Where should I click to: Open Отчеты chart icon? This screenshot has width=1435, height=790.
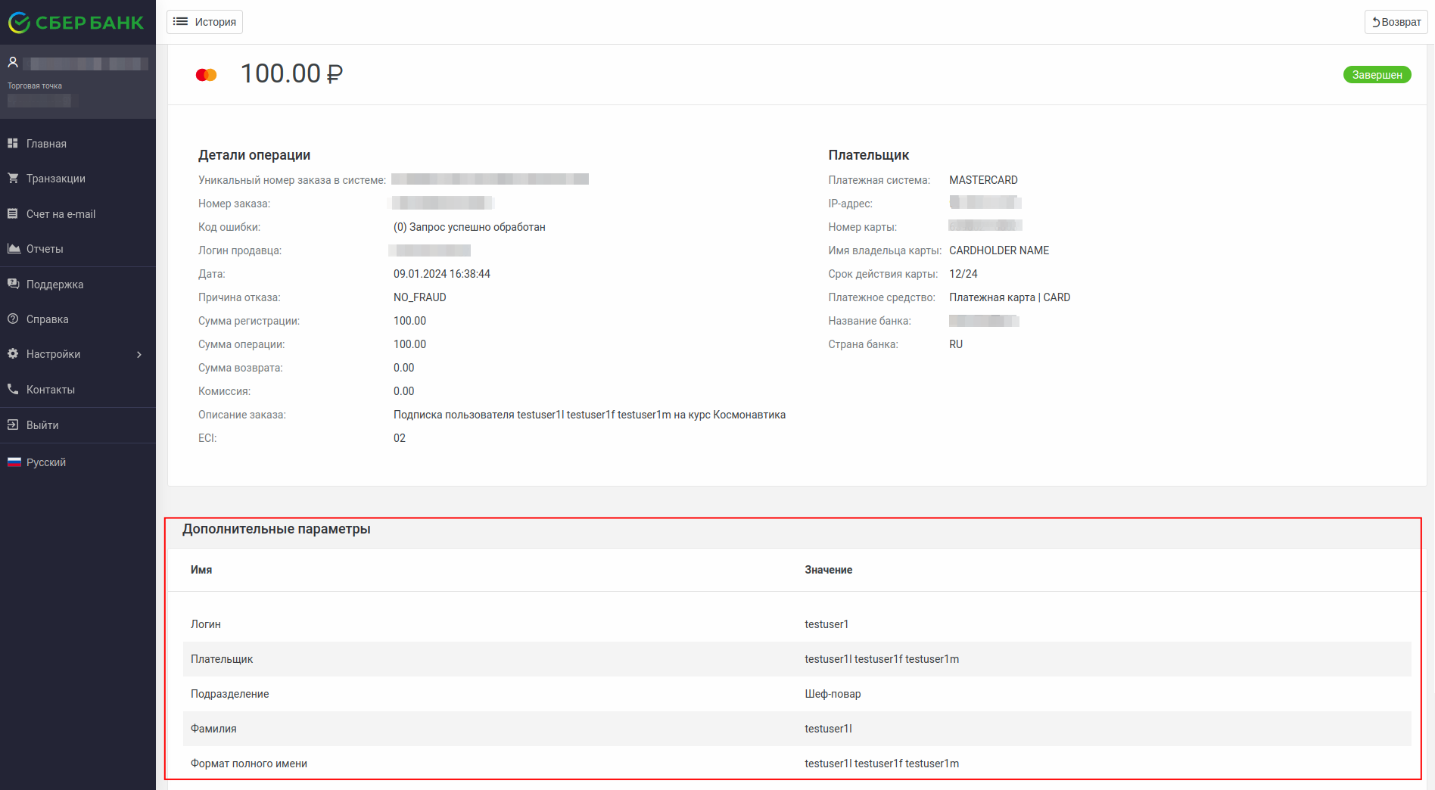click(x=13, y=248)
